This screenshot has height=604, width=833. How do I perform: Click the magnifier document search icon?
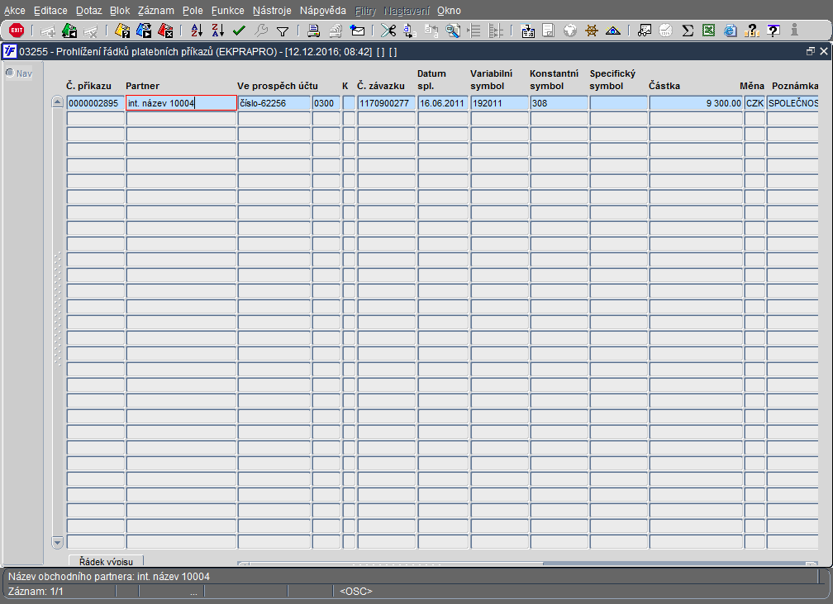click(453, 31)
